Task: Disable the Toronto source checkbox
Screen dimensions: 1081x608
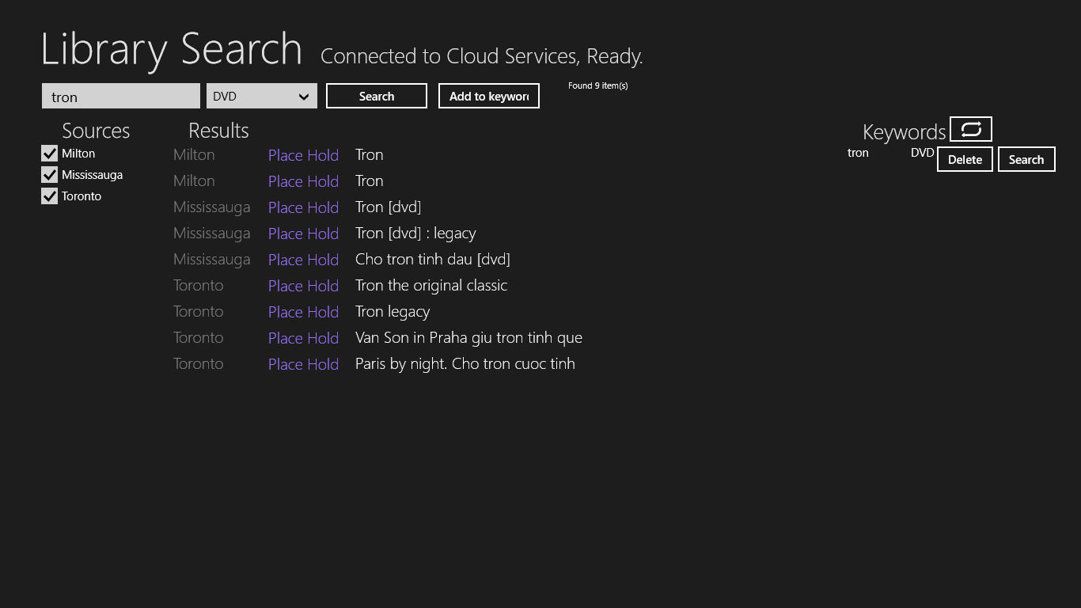Action: 50,196
